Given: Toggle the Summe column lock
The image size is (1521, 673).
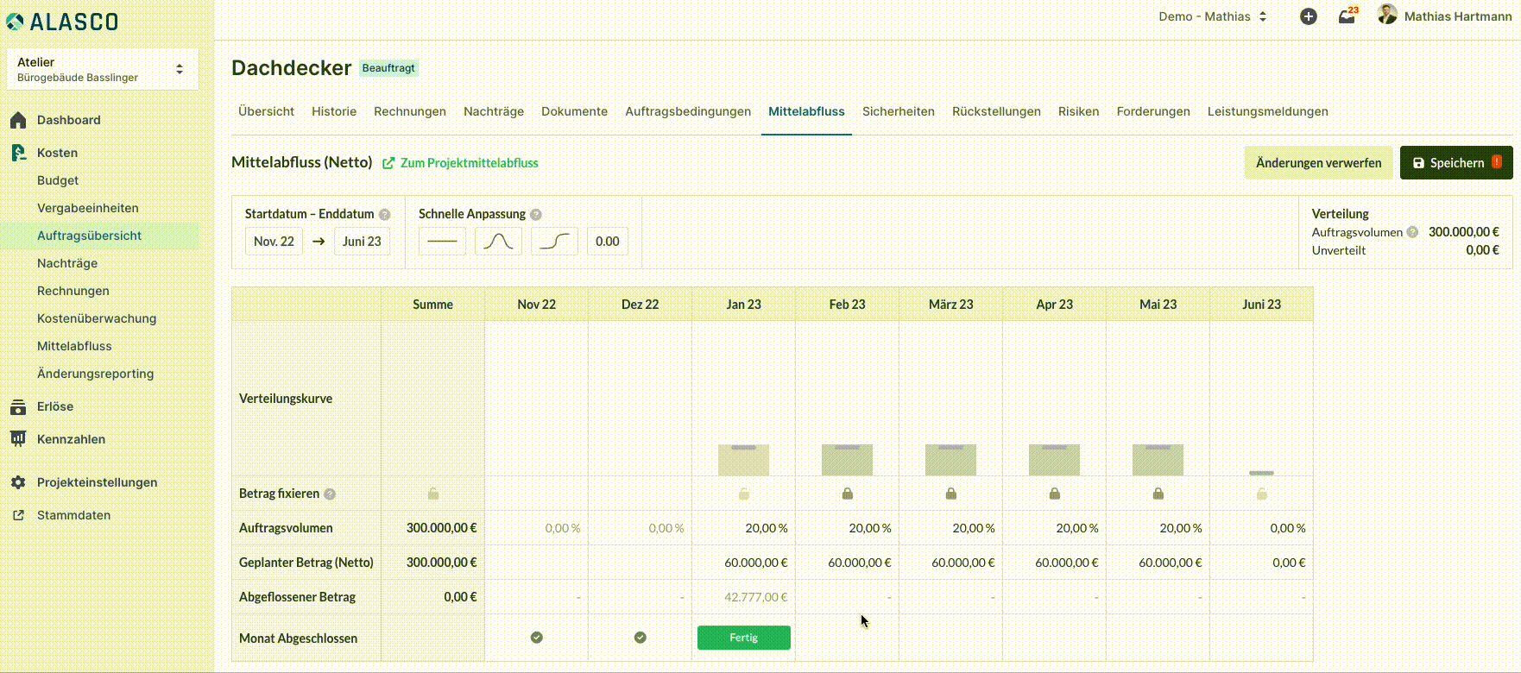Looking at the screenshot, I should click(433, 494).
